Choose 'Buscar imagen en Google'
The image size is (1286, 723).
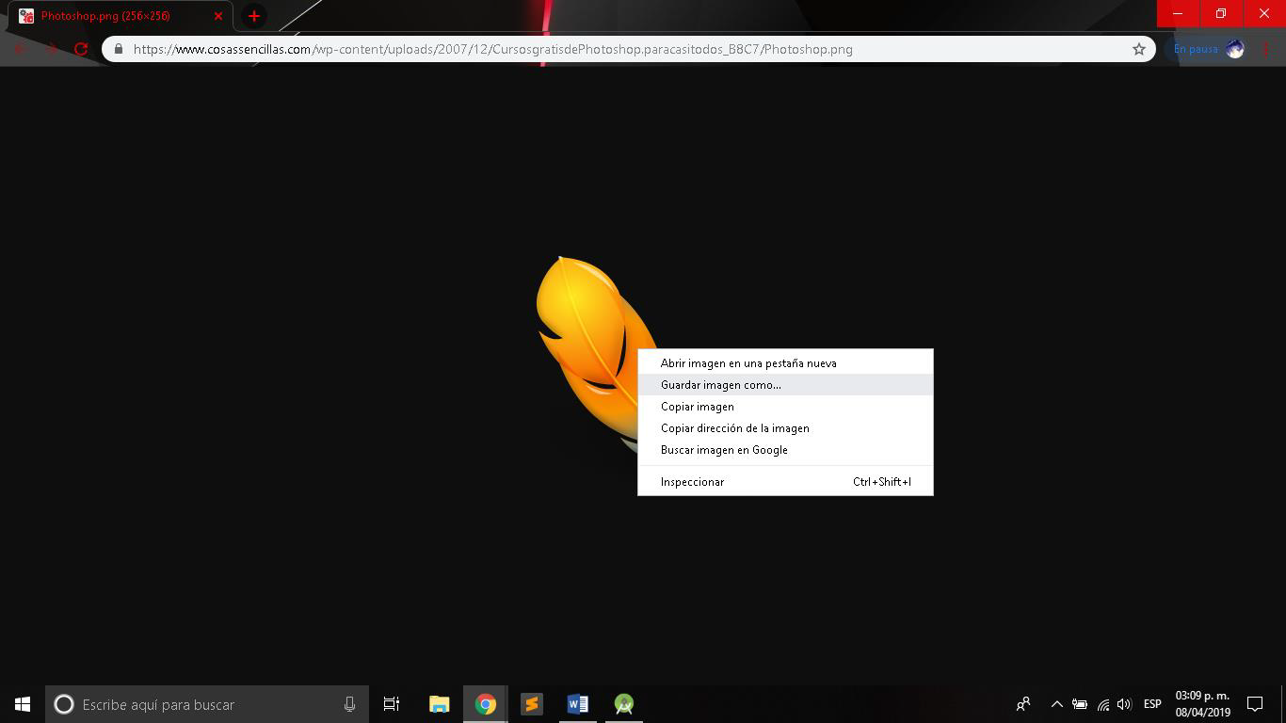pos(785,449)
